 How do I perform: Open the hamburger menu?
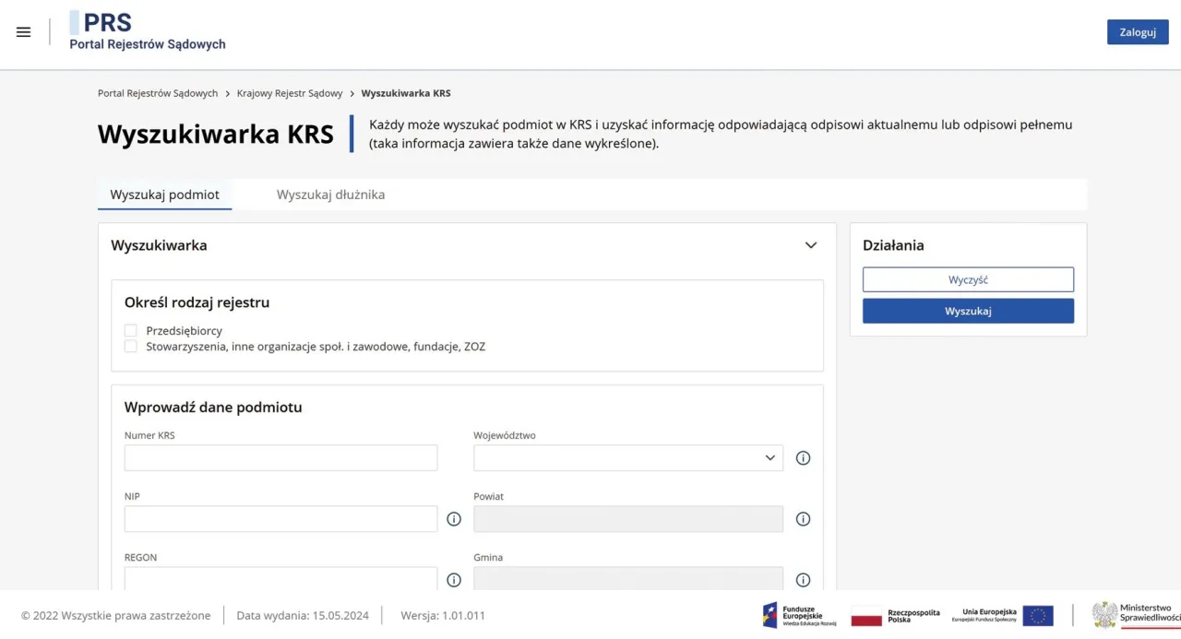tap(24, 32)
